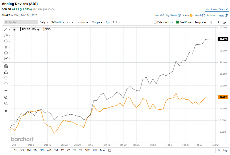
Task: Activate the magnet snap tool
Action: [6, 66]
